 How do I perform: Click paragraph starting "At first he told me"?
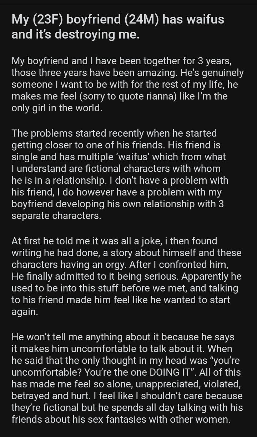tap(126, 276)
